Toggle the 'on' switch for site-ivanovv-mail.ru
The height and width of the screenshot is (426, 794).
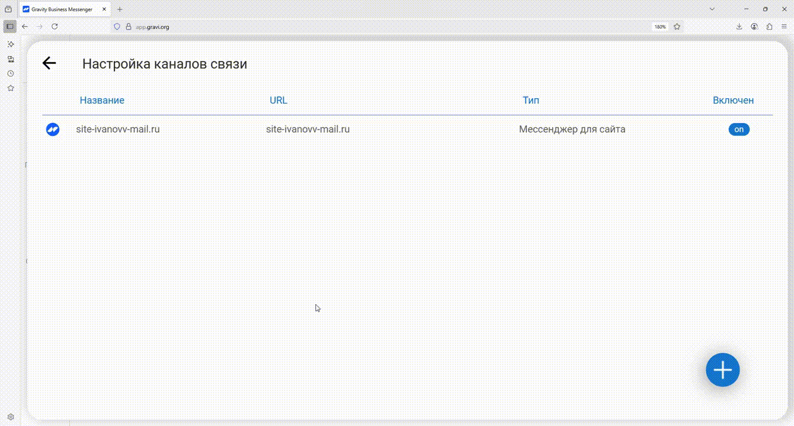[x=738, y=129]
